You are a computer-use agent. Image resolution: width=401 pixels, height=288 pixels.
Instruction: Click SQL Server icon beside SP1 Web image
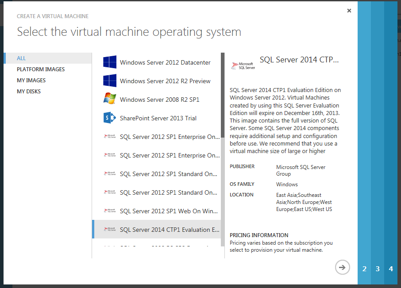(x=110, y=211)
